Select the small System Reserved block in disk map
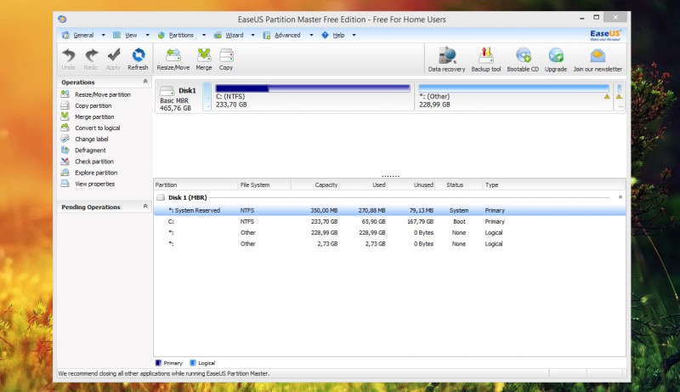 click(x=207, y=96)
